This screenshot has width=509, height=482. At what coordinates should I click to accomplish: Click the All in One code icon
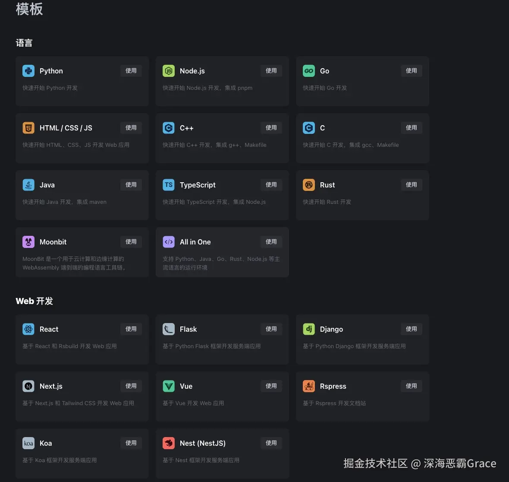pos(169,242)
